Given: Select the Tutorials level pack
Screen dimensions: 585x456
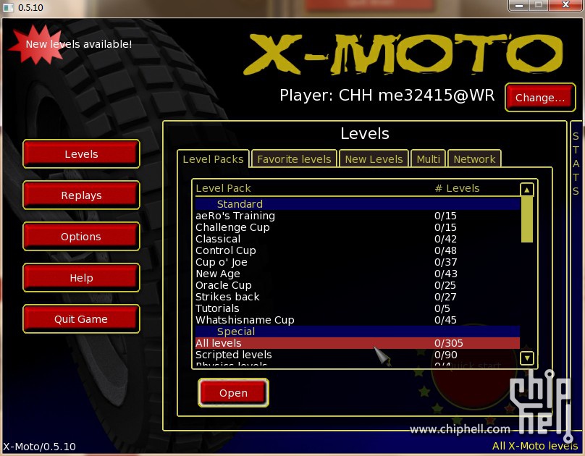Looking at the screenshot, I should coord(358,308).
